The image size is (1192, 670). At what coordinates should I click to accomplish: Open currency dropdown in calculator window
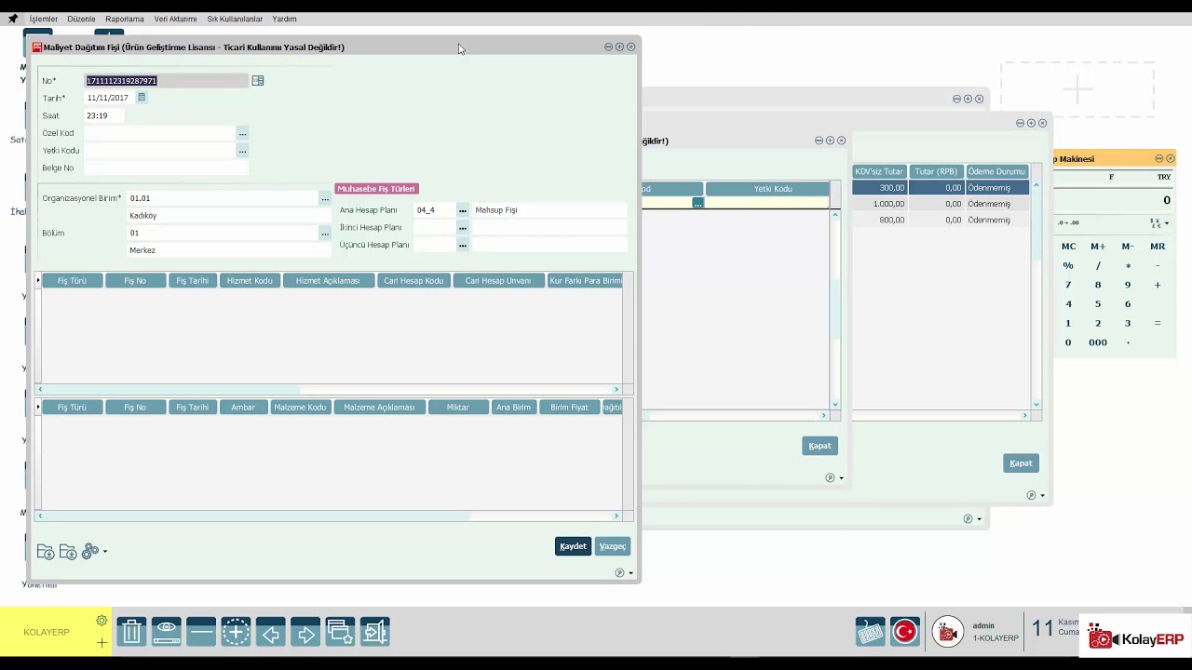tap(1159, 223)
